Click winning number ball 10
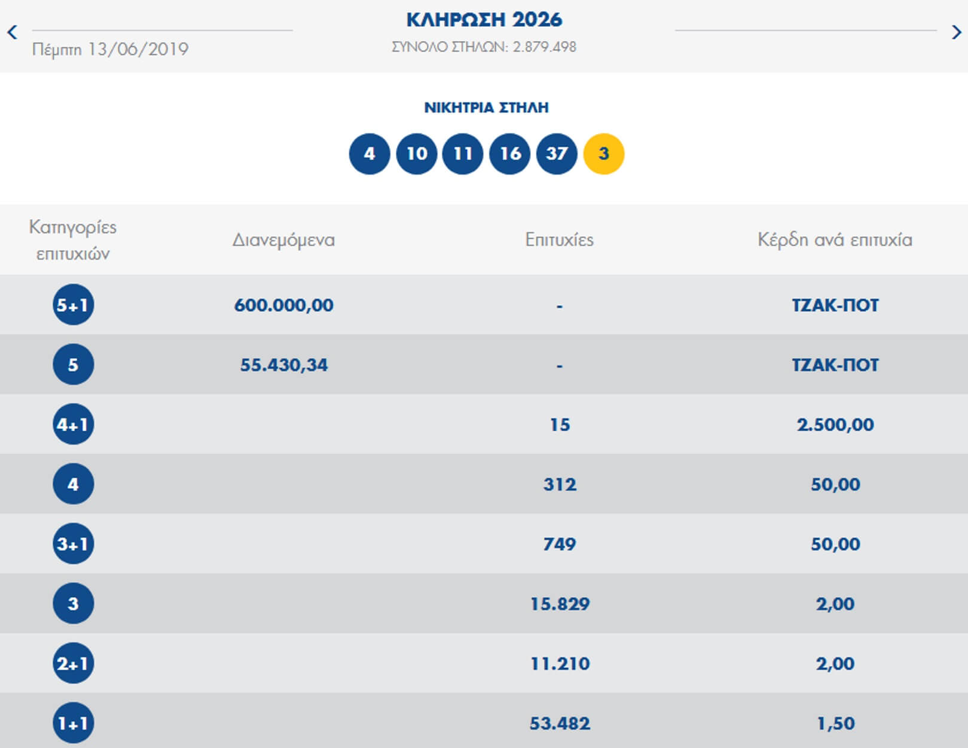The height and width of the screenshot is (748, 968). pyautogui.click(x=417, y=154)
